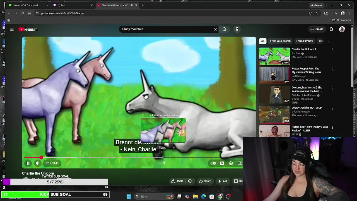This screenshot has width=357, height=201.
Task: Share the video
Action: [205, 181]
